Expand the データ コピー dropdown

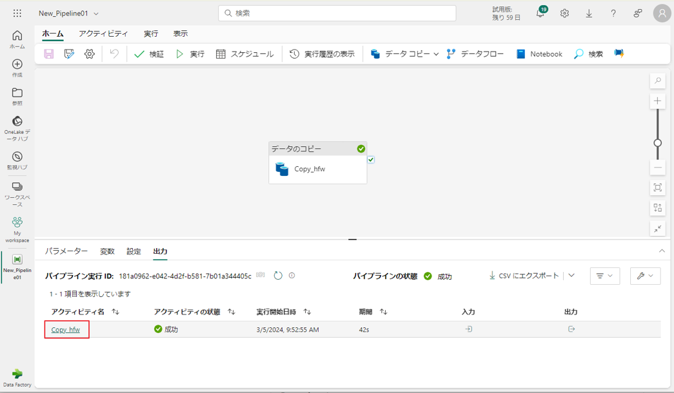(x=436, y=54)
